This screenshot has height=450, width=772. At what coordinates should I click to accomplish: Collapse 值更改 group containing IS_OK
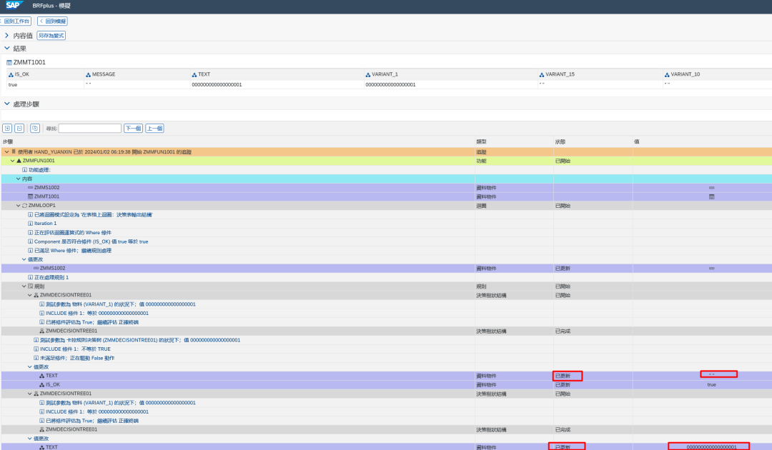coord(29,367)
